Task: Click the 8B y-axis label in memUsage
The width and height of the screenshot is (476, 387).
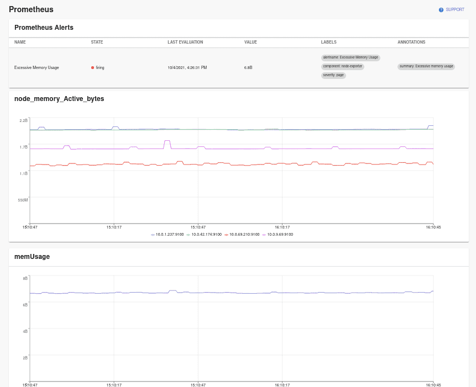Action: (x=25, y=278)
